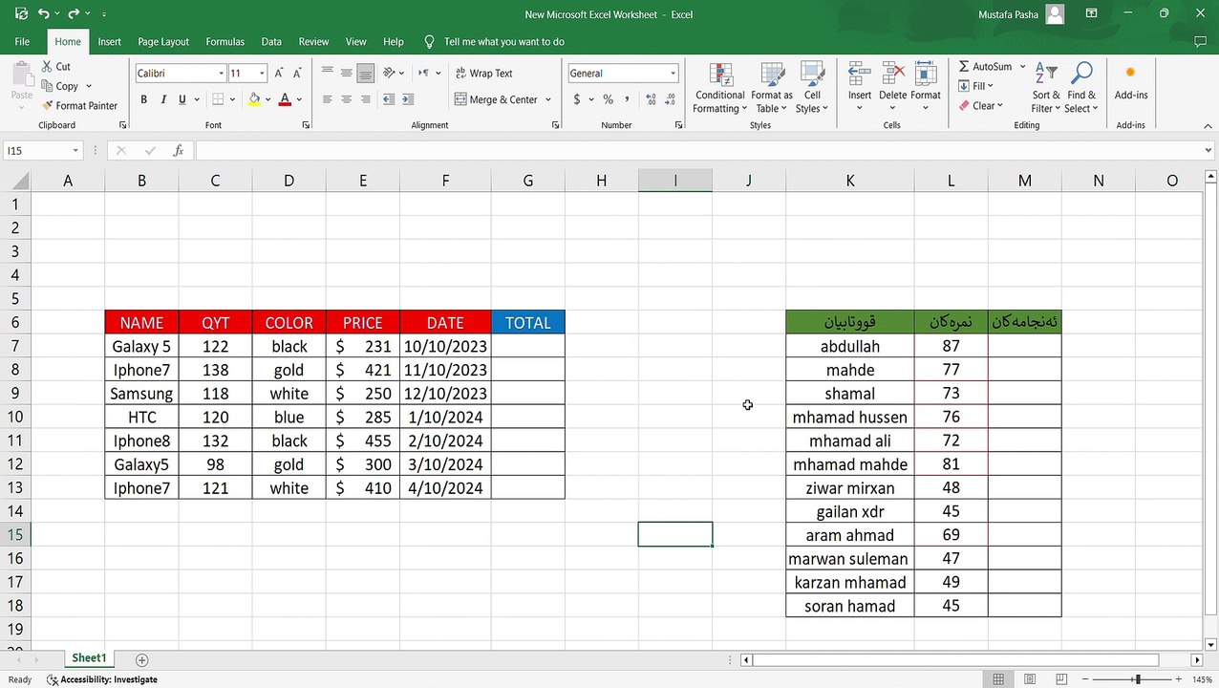Open the Add-ins pane
The height and width of the screenshot is (688, 1219).
click(x=1131, y=82)
